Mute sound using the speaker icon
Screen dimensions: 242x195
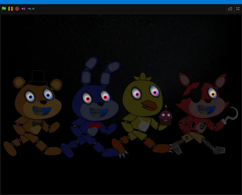pyautogui.click(x=23, y=9)
